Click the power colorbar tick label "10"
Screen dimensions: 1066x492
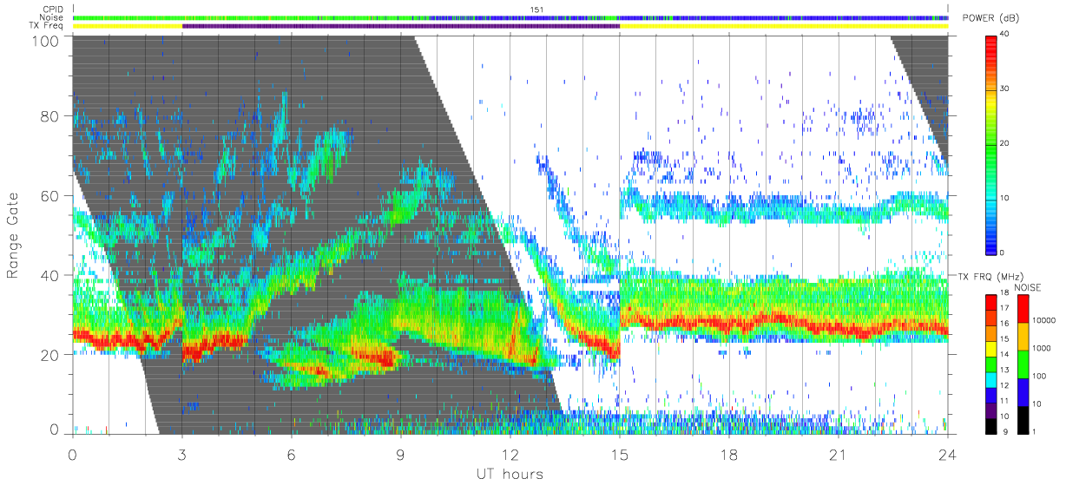(1005, 199)
